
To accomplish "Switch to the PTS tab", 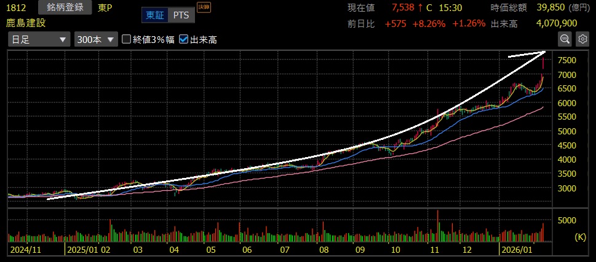I will pos(181,14).
